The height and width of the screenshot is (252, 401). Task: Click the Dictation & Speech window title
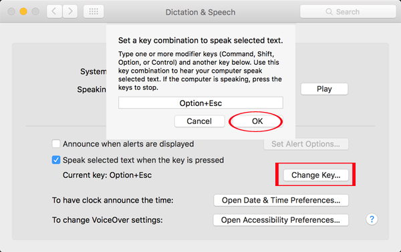point(200,12)
